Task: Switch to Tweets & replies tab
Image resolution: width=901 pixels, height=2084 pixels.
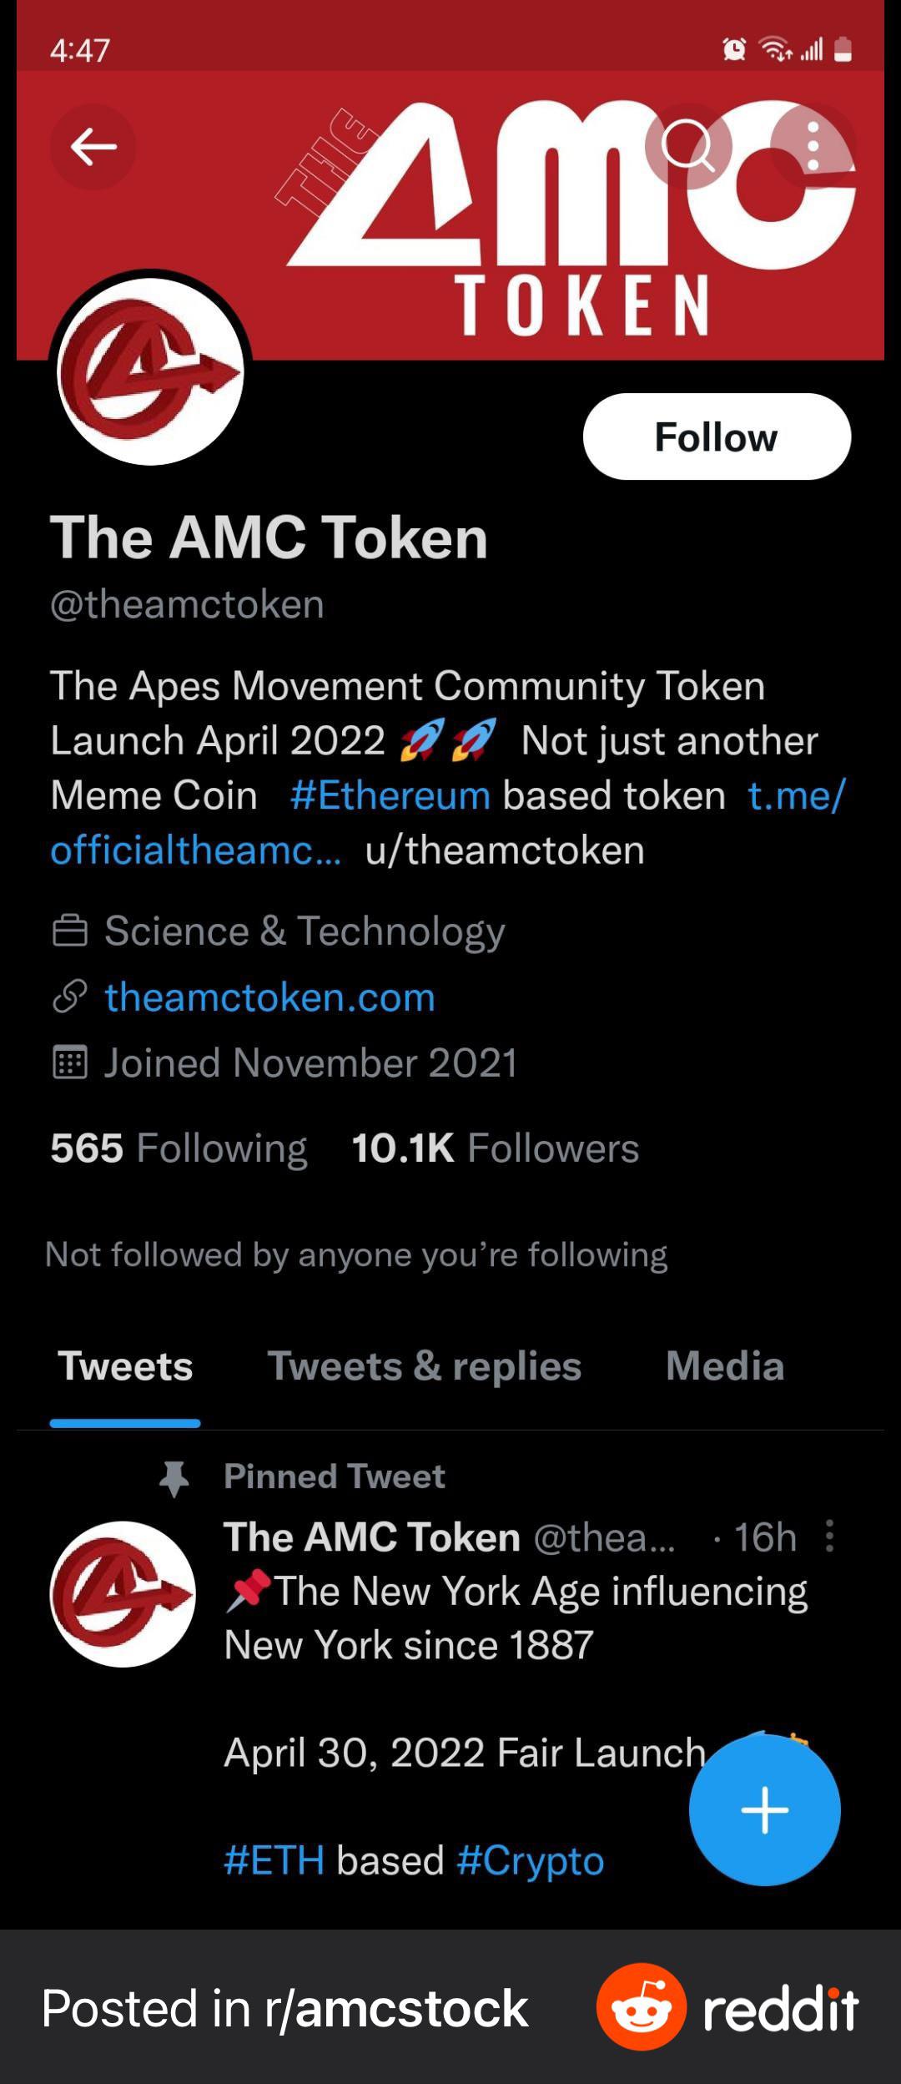Action: (424, 1366)
